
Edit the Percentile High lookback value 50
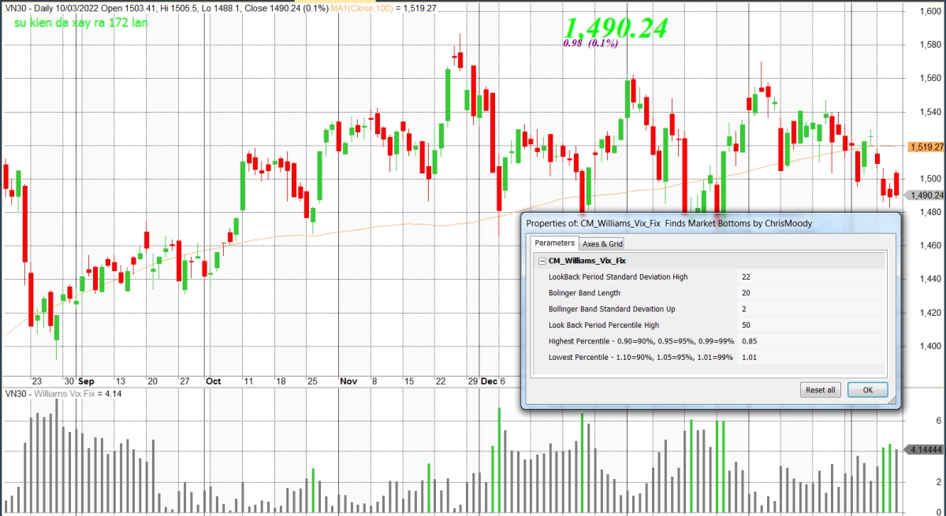pos(811,325)
